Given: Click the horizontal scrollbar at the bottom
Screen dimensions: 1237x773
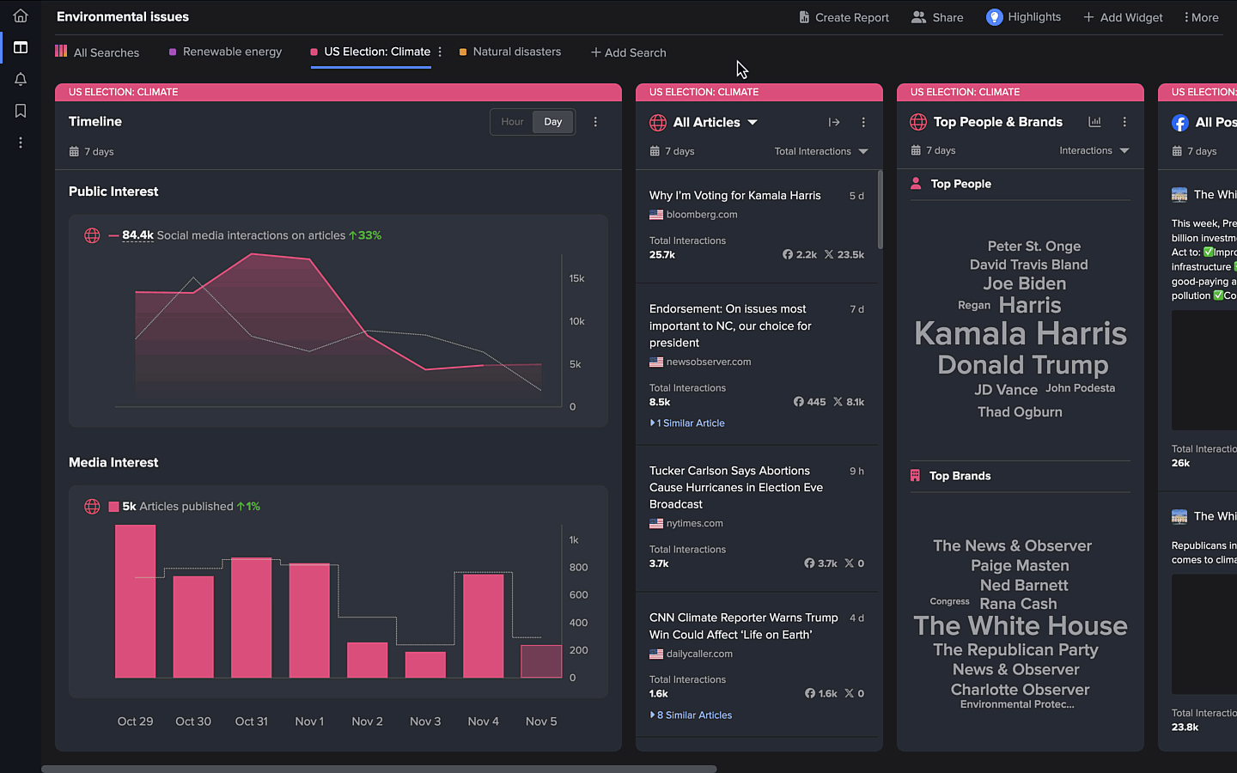Looking at the screenshot, I should click(378, 769).
